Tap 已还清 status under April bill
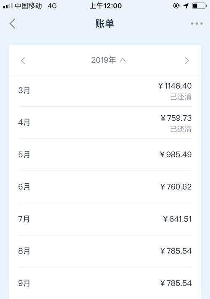Image resolution: width=210 pixels, height=299 pixels. click(x=181, y=129)
